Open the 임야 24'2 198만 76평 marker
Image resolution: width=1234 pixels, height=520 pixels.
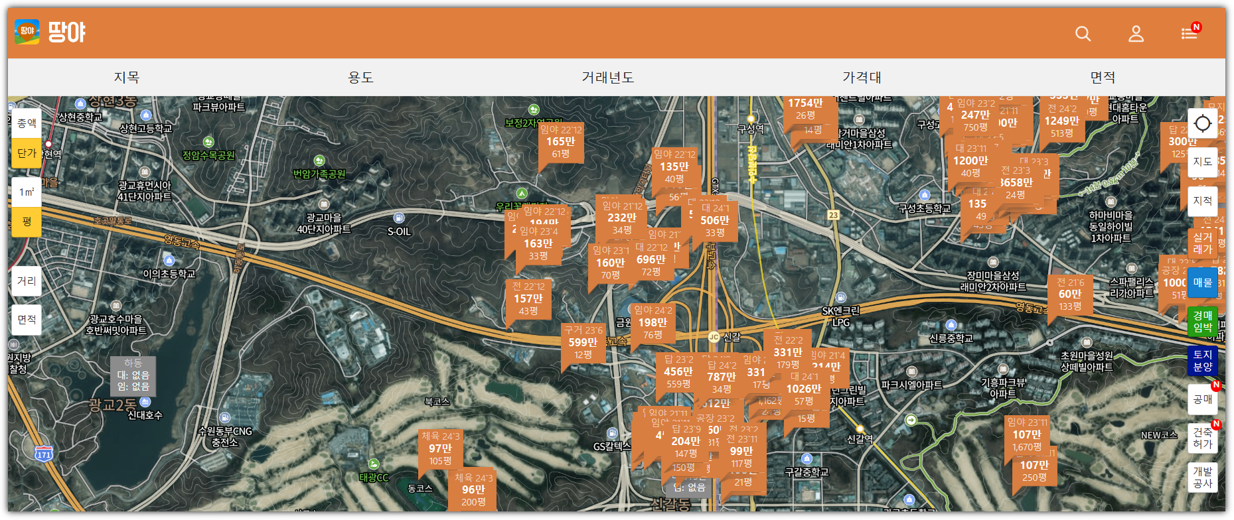pyautogui.click(x=653, y=322)
